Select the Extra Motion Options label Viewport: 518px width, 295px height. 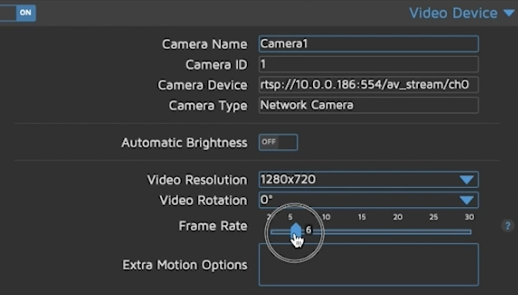185,265
